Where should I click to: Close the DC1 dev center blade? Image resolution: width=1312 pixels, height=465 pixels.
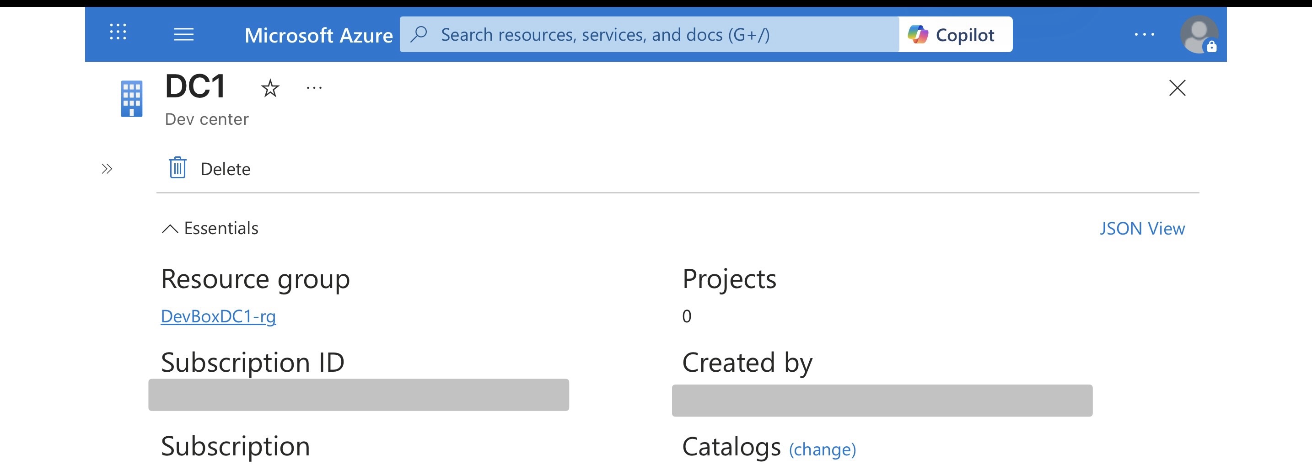click(1177, 88)
